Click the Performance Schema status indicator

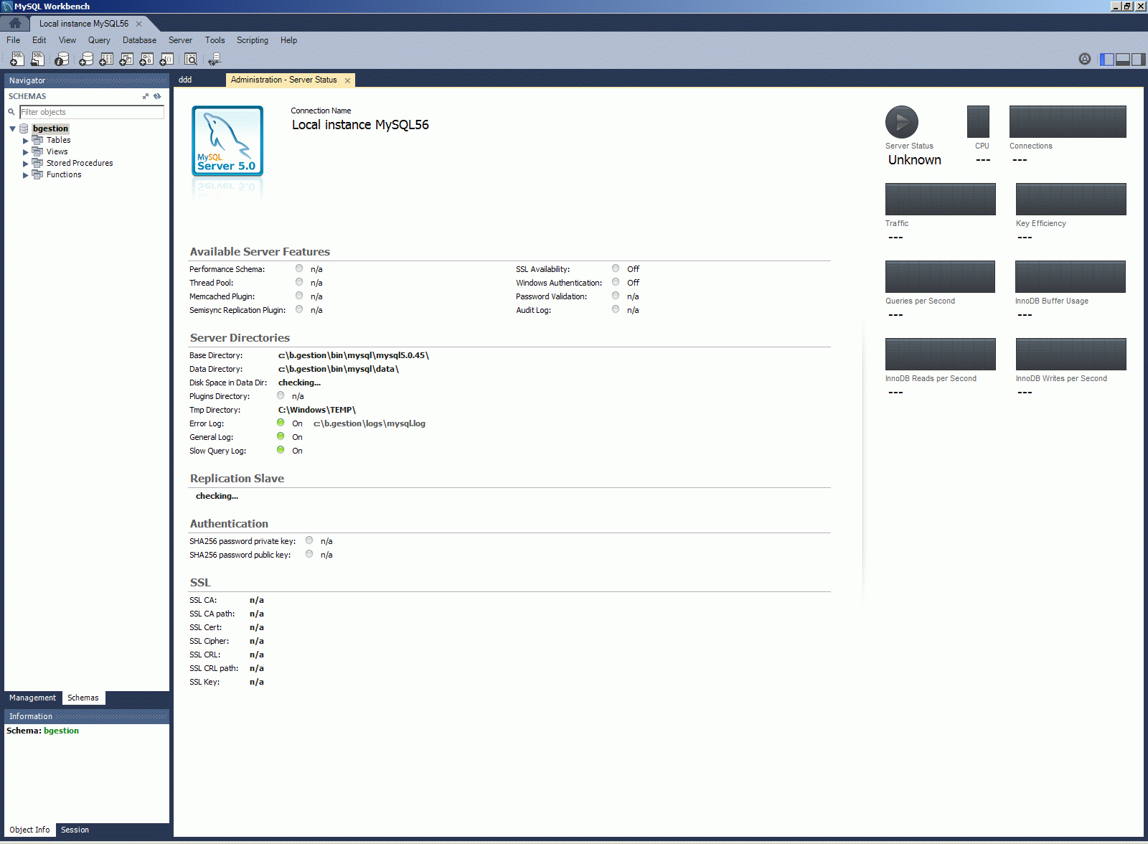click(x=299, y=268)
